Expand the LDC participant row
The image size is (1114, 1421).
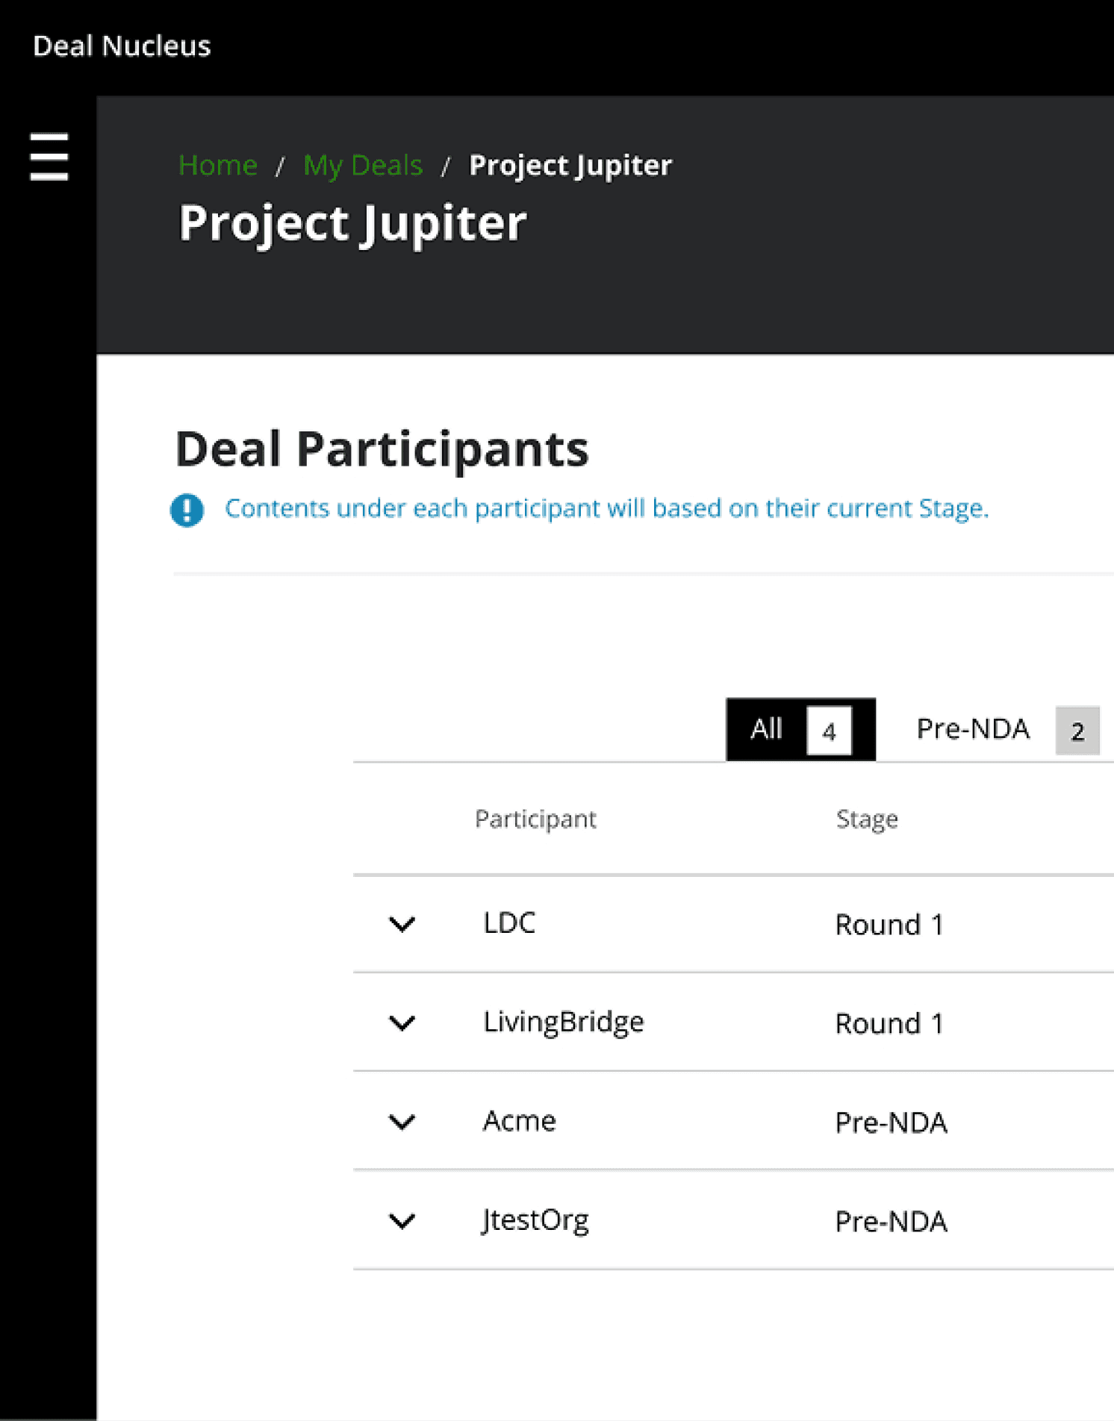coord(402,925)
